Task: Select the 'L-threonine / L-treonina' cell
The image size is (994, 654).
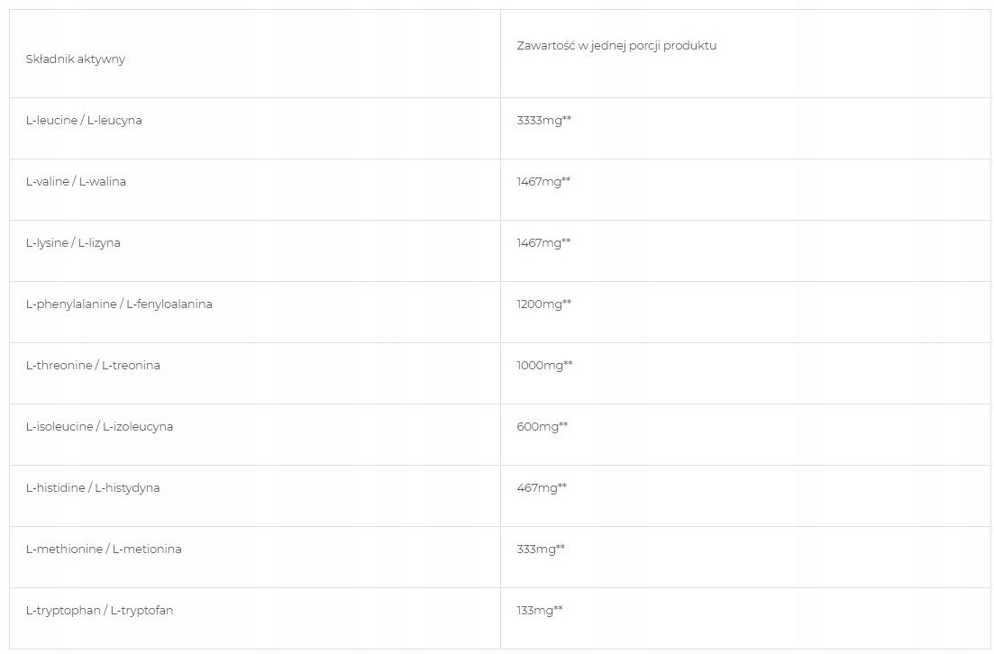Action: 93,366
